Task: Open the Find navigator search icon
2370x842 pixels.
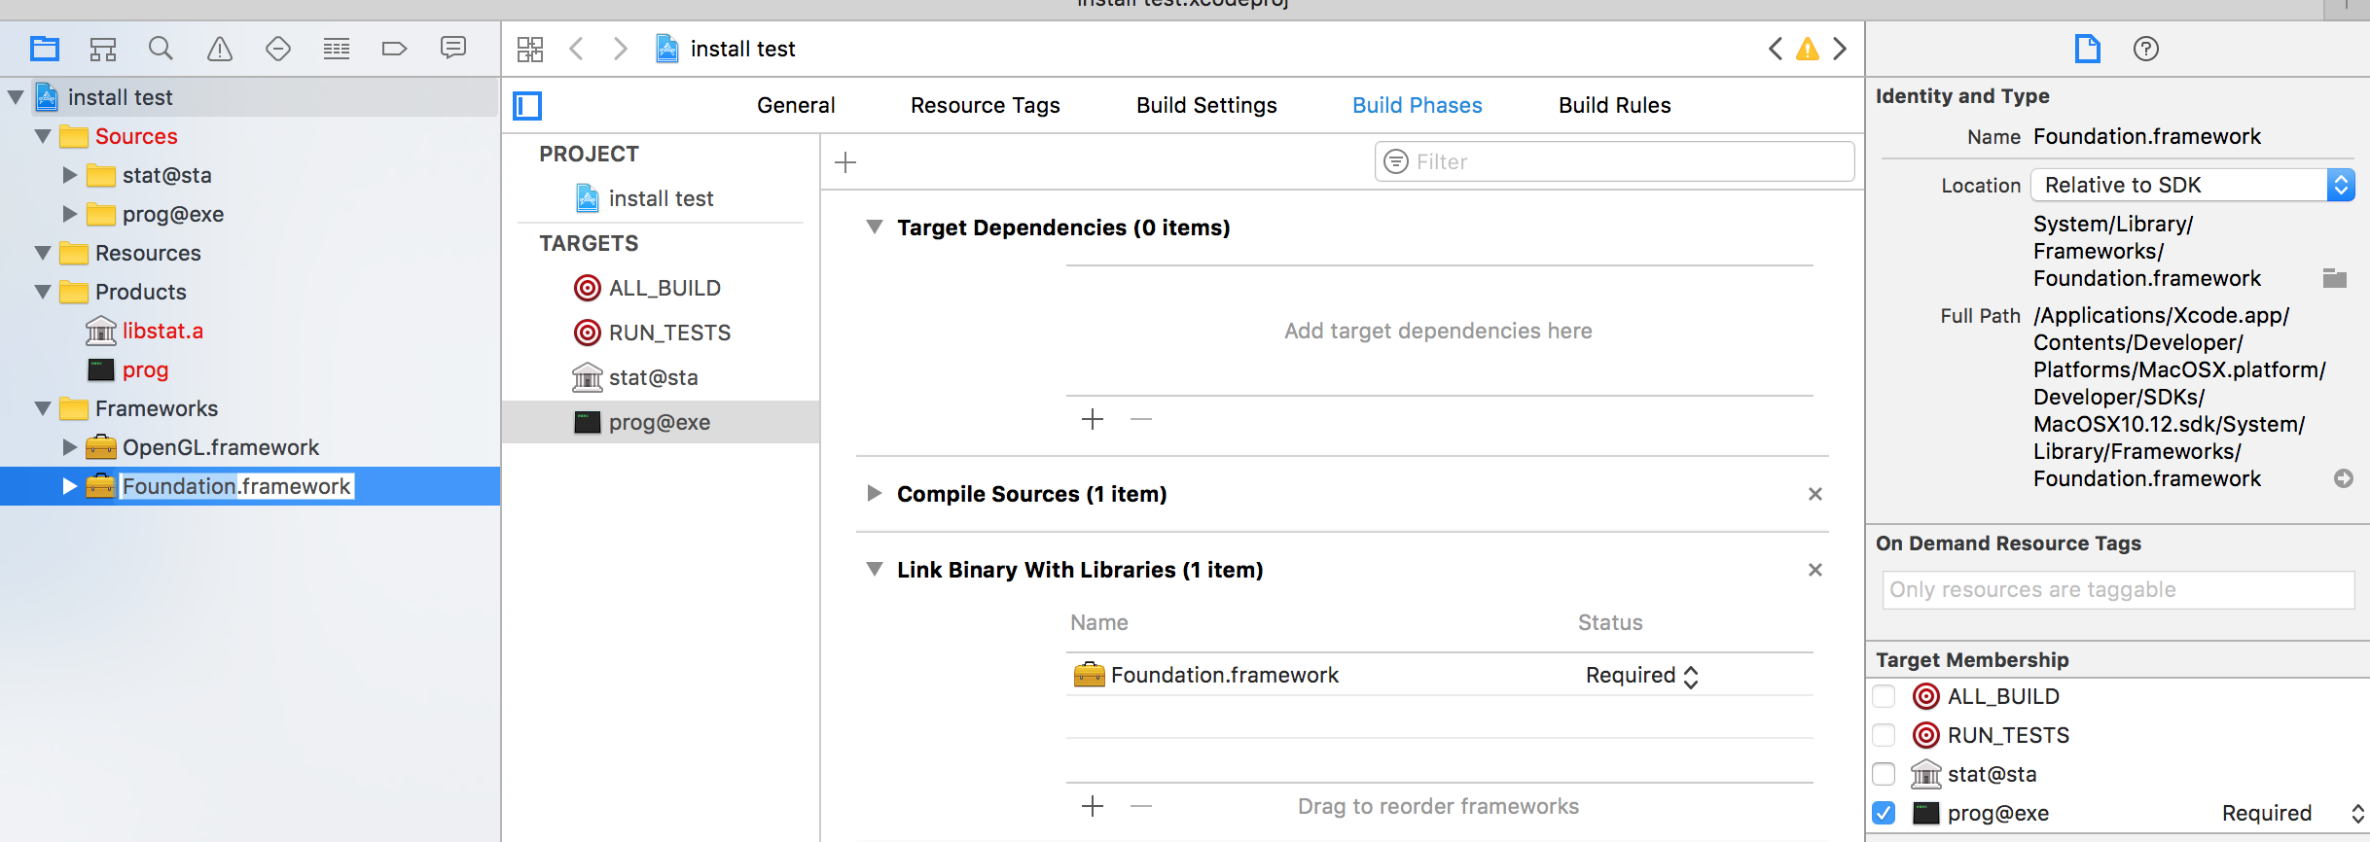Action: (x=161, y=49)
